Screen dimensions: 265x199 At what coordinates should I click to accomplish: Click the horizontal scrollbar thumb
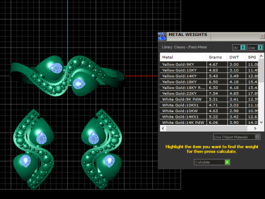pyautogui.click(x=206, y=128)
